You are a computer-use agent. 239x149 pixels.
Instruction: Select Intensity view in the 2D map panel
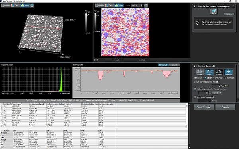[x=100, y=6]
